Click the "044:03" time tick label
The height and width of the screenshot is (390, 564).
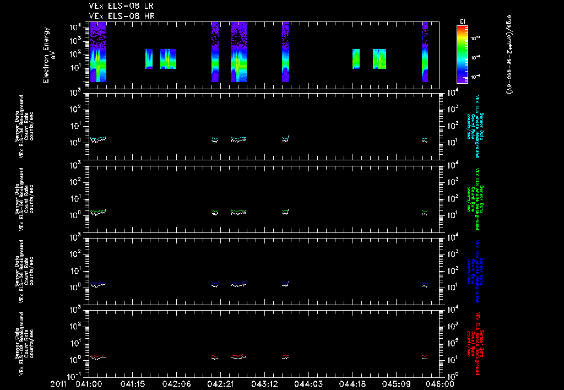tap(308, 384)
